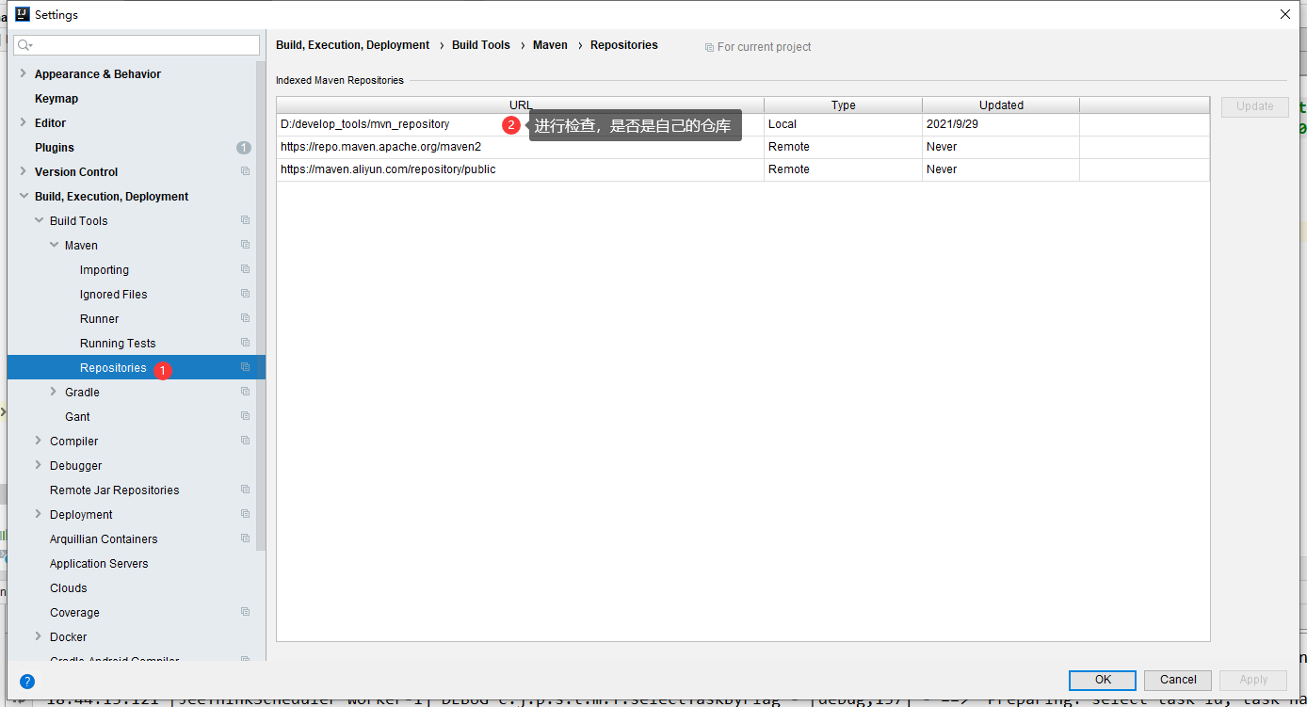Viewport: 1307px width, 707px height.
Task: Click the project-level icon beside Runner
Action: point(245,318)
